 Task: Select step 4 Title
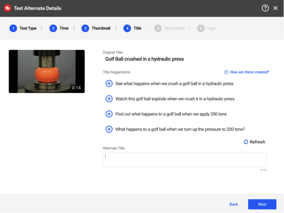(x=132, y=28)
